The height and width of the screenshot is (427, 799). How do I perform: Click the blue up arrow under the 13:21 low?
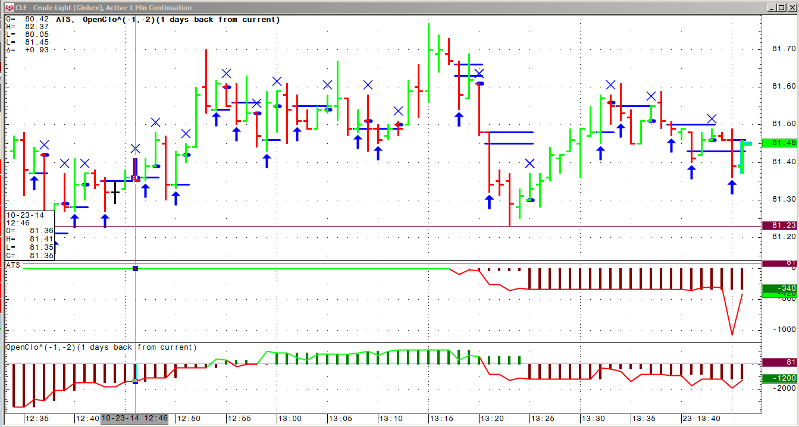(x=489, y=202)
